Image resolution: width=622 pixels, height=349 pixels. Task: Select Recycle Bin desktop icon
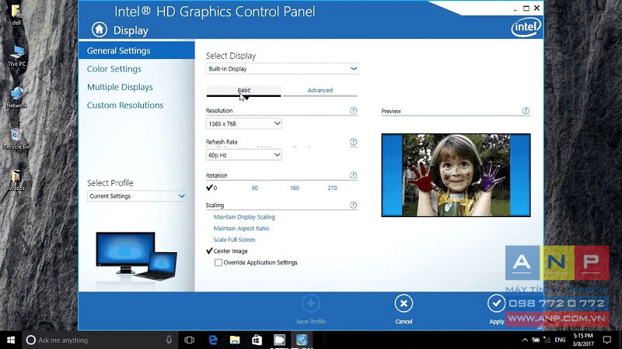[16, 139]
